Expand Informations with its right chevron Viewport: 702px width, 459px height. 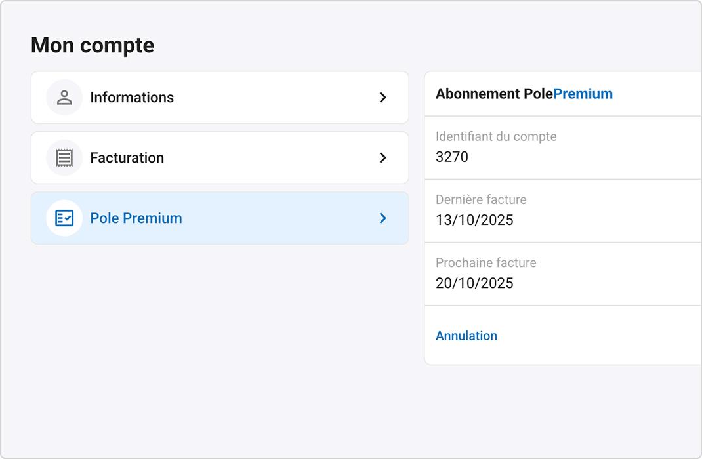point(383,98)
